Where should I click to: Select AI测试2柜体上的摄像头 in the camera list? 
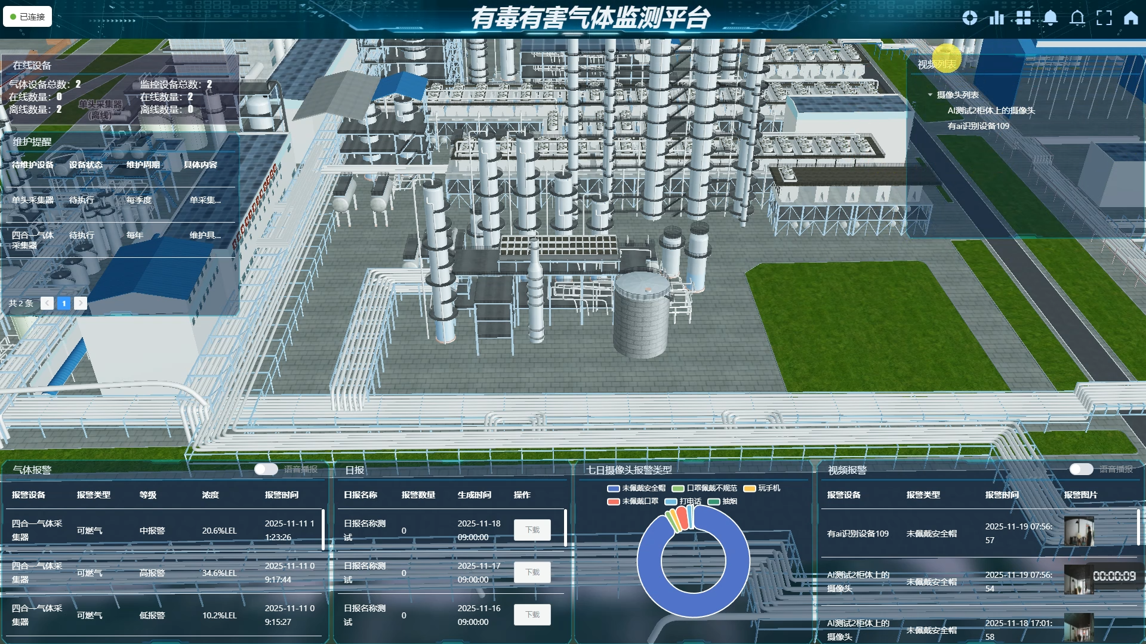[991, 110]
